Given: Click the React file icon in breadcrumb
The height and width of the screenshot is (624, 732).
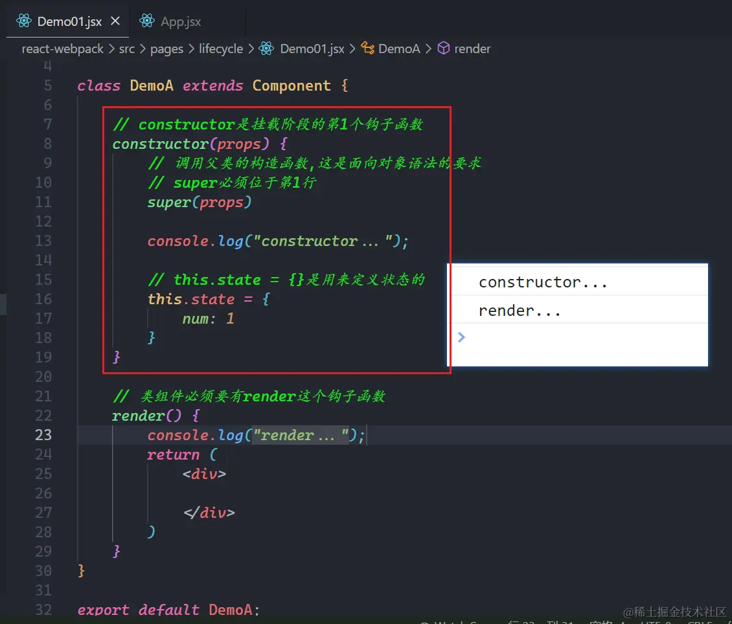Looking at the screenshot, I should pyautogui.click(x=266, y=49).
